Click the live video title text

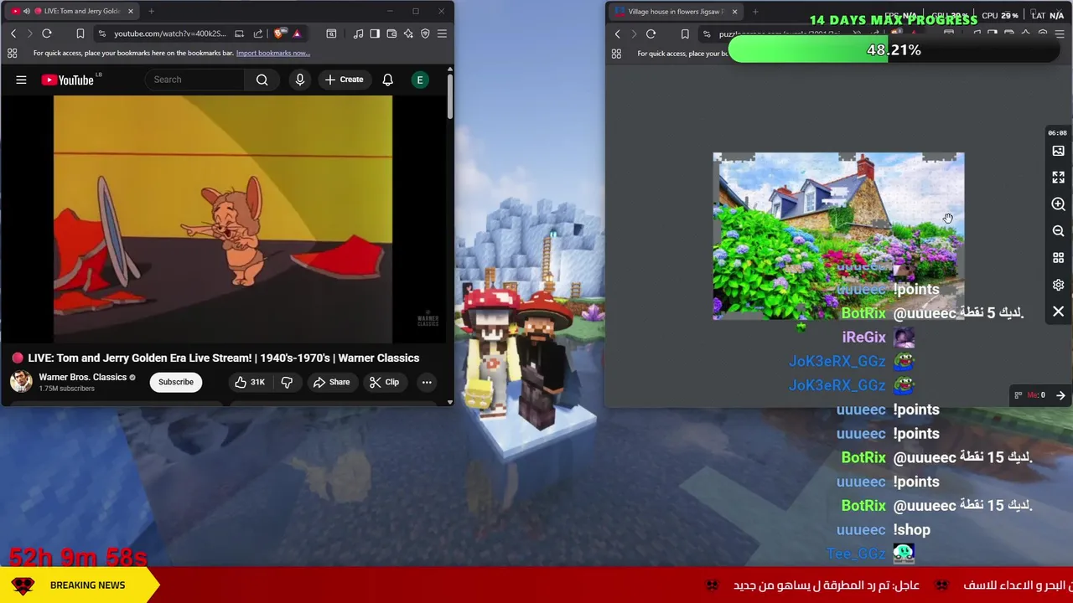[223, 358]
